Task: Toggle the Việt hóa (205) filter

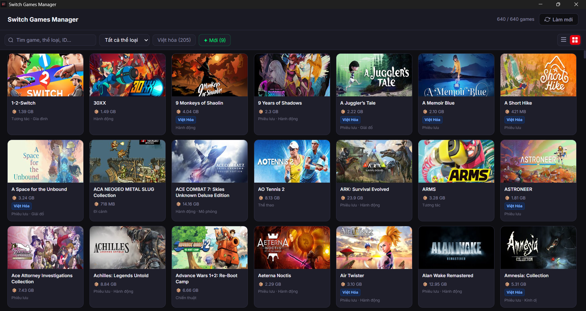Action: point(174,40)
